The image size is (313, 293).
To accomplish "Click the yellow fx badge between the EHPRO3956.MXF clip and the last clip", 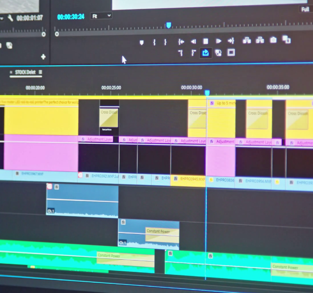I will pos(277,182).
